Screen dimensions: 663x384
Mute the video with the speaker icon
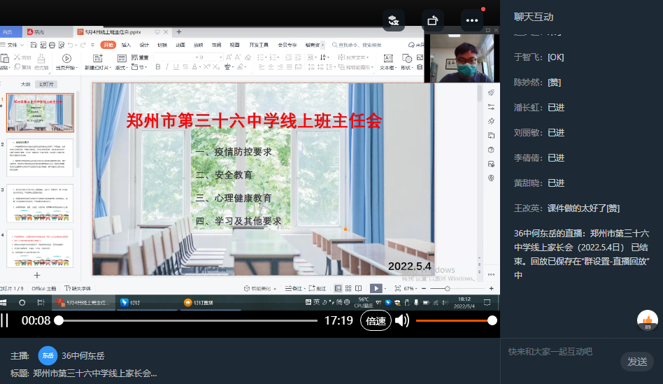(402, 321)
